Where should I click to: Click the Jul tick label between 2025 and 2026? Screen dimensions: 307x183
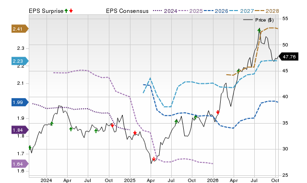point(171,180)
